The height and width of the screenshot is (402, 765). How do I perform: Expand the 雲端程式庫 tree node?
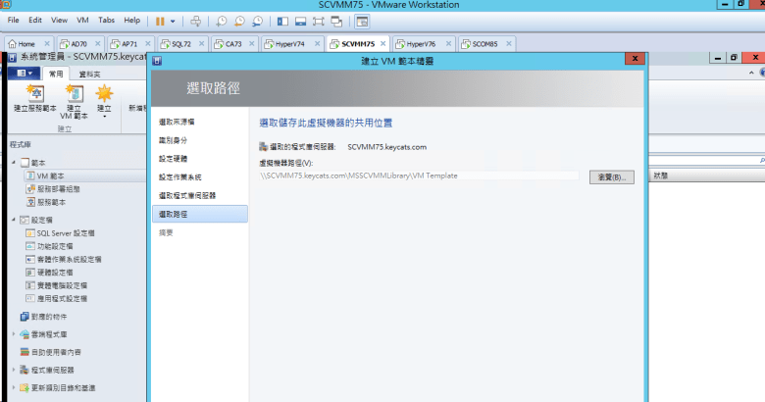tap(14, 334)
